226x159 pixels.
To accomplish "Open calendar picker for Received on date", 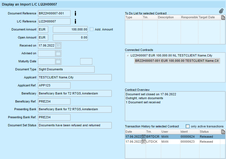I will point(59,45).
